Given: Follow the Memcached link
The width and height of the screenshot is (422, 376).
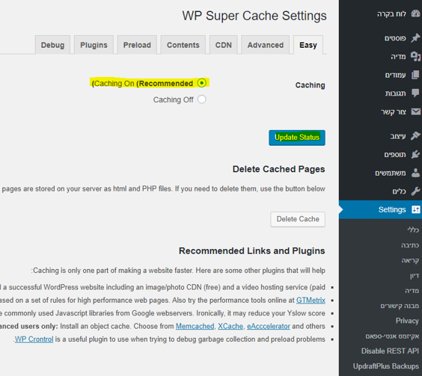Looking at the screenshot, I should click(x=195, y=326).
